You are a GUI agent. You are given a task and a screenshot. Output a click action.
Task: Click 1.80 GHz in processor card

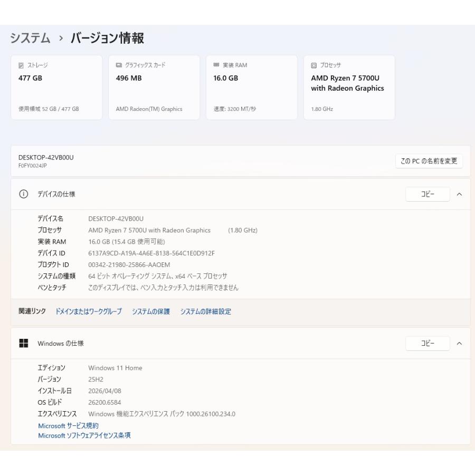click(x=322, y=109)
